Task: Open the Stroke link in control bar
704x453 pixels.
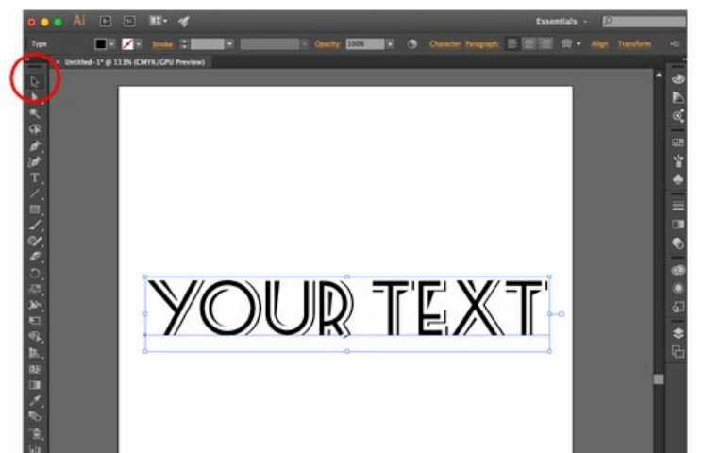Action: click(162, 44)
